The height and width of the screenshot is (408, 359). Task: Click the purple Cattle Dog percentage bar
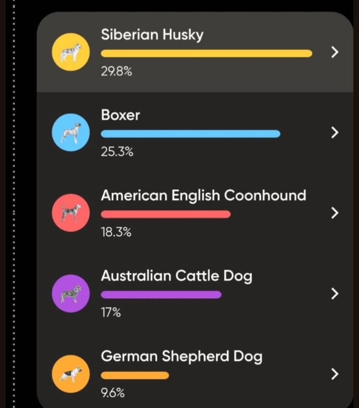point(161,295)
